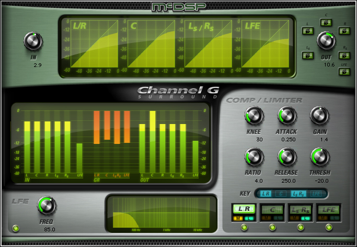Click the RATIO value 4.0
Viewport: 357px width, 247px height.
(259, 181)
